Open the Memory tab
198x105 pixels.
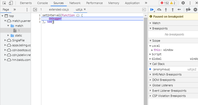(x=114, y=3)
